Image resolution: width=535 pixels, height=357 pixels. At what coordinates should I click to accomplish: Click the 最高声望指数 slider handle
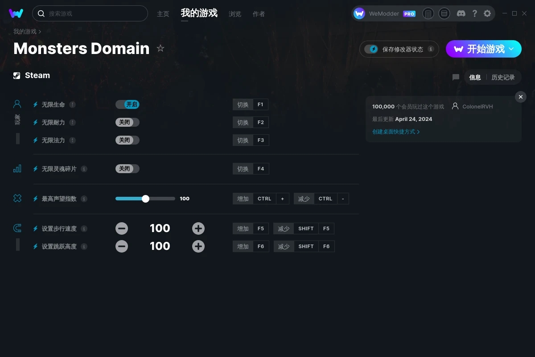[145, 199]
